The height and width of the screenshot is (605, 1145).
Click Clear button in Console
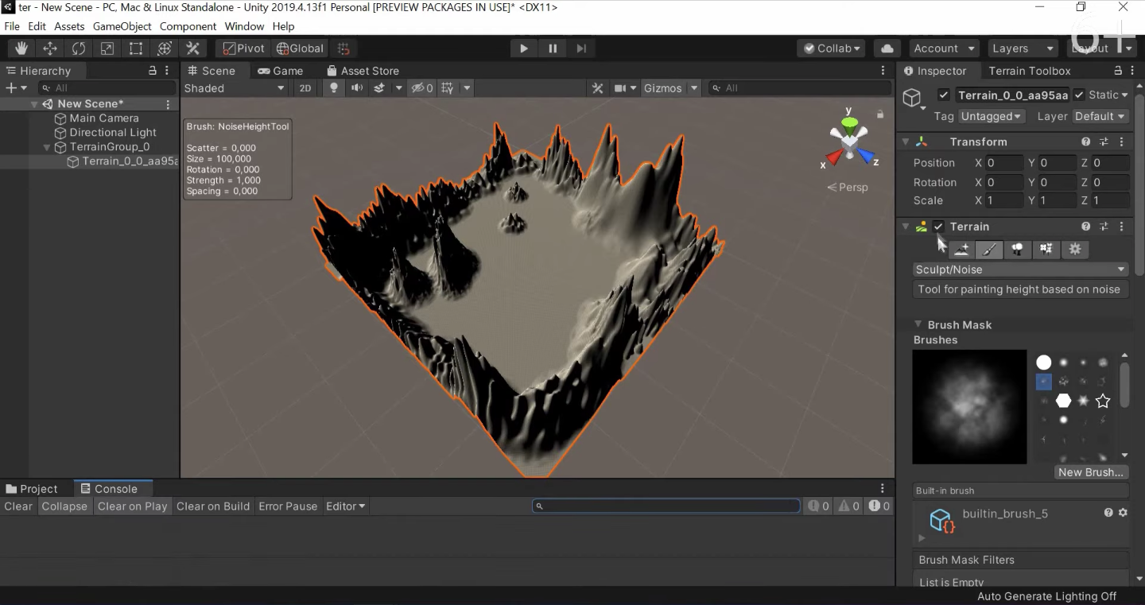[18, 506]
